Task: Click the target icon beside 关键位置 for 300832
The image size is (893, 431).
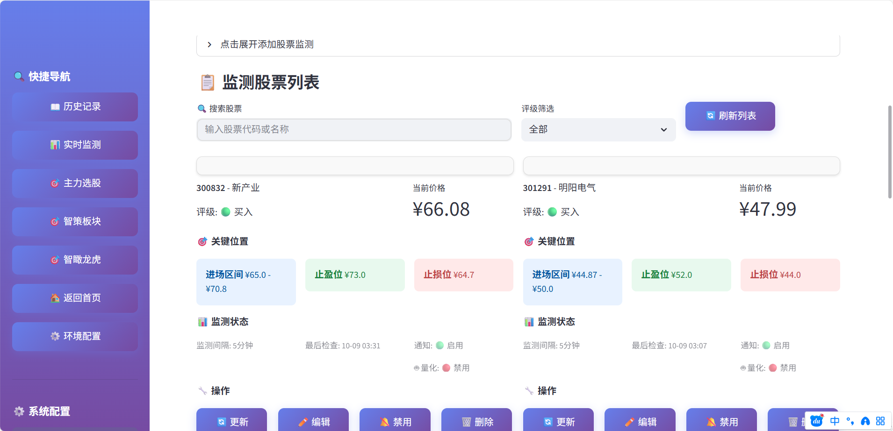Action: pos(202,241)
